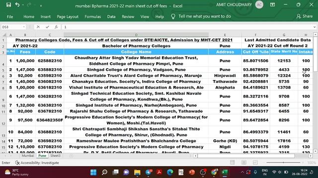Click horizontal scrollbar left arrow
Viewport: 318px width, 178px height.
click(x=195, y=156)
